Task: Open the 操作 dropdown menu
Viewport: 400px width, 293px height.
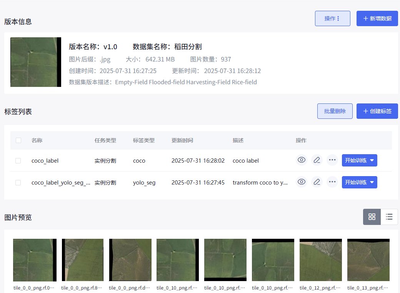Action: click(332, 18)
